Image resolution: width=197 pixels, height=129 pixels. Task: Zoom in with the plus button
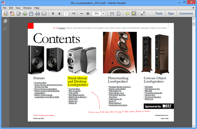[x=88, y=13]
